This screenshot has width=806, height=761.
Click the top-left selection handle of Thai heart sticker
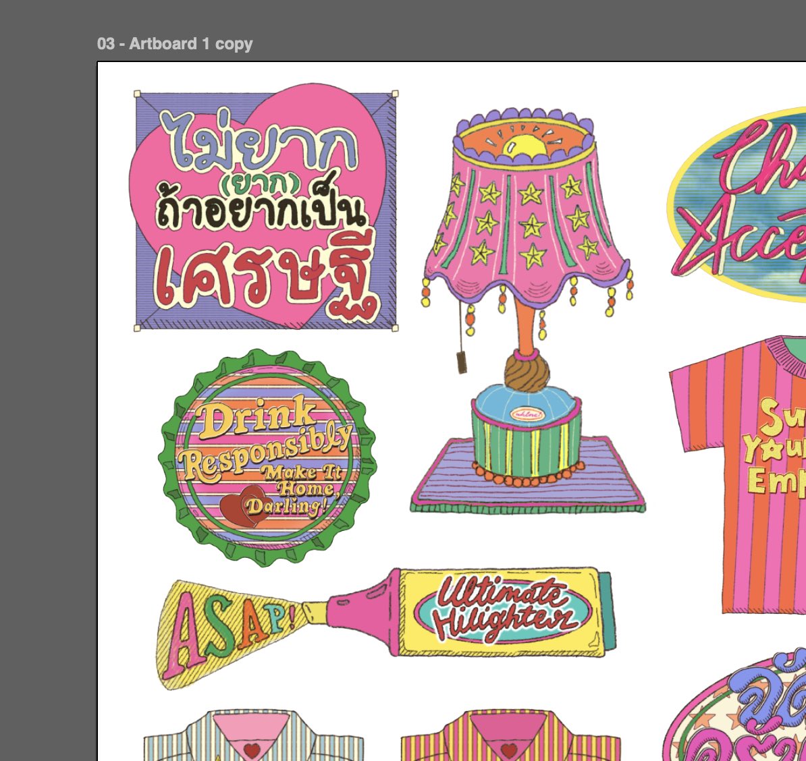click(137, 94)
